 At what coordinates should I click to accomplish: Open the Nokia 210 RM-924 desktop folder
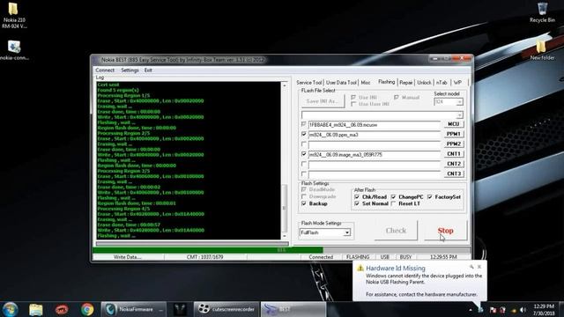(14, 15)
